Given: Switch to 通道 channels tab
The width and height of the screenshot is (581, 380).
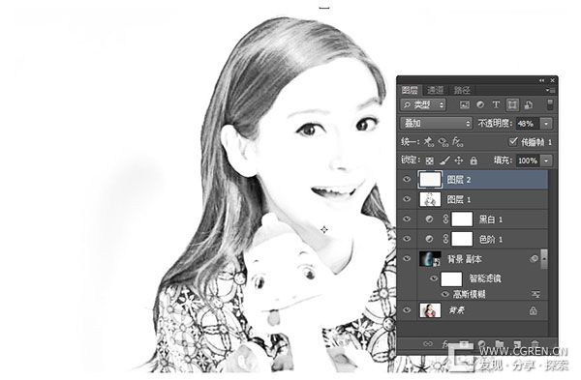Looking at the screenshot, I should pyautogui.click(x=436, y=90).
